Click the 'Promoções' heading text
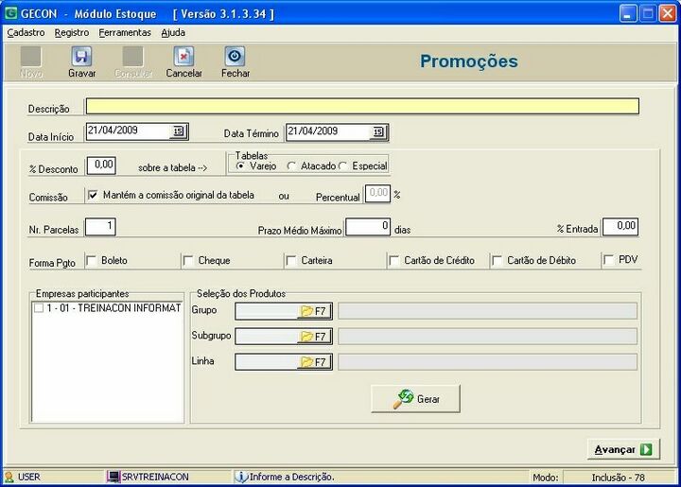 click(x=469, y=61)
